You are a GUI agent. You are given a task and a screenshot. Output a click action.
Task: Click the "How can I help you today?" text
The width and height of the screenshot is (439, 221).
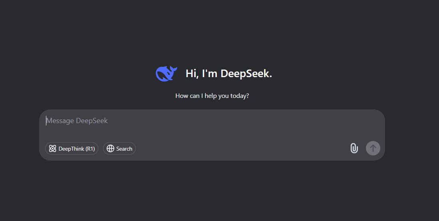212,96
